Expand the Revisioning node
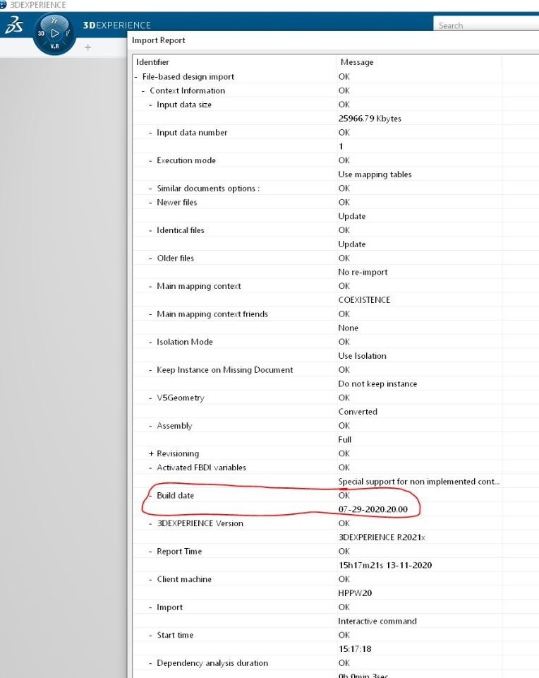This screenshot has height=678, width=539. [x=151, y=453]
